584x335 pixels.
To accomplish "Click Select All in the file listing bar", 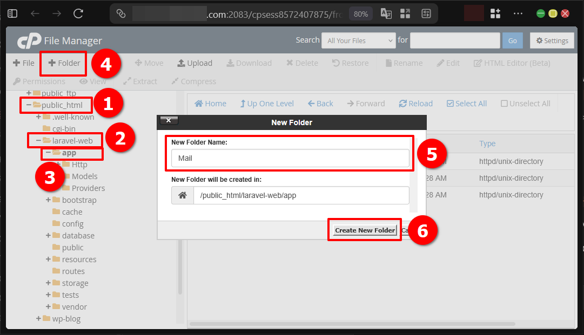I will (466, 103).
